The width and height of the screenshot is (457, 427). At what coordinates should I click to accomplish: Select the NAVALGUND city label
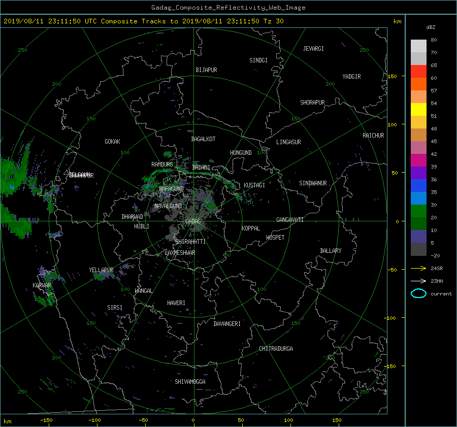[168, 206]
